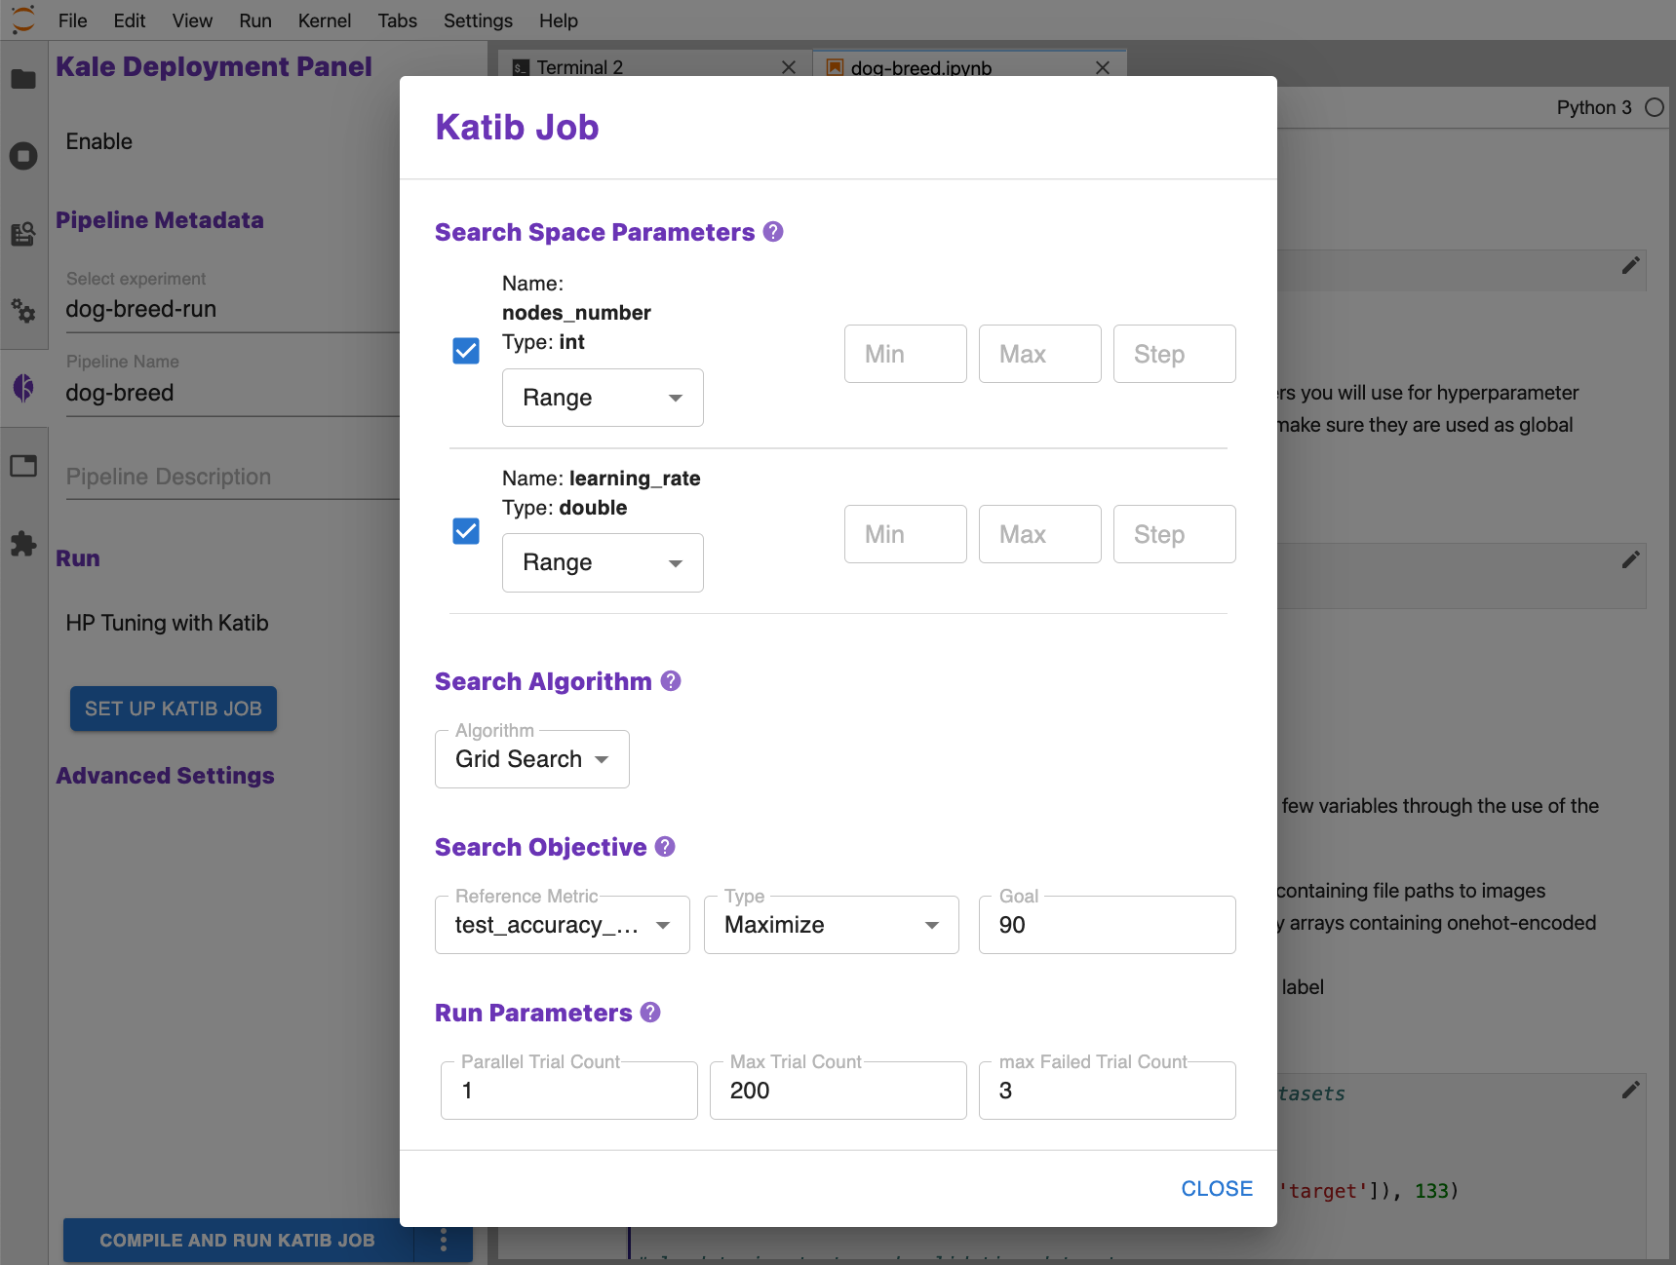This screenshot has height=1265, width=1676.
Task: Click Step field for learning_rate
Action: 1175,534
